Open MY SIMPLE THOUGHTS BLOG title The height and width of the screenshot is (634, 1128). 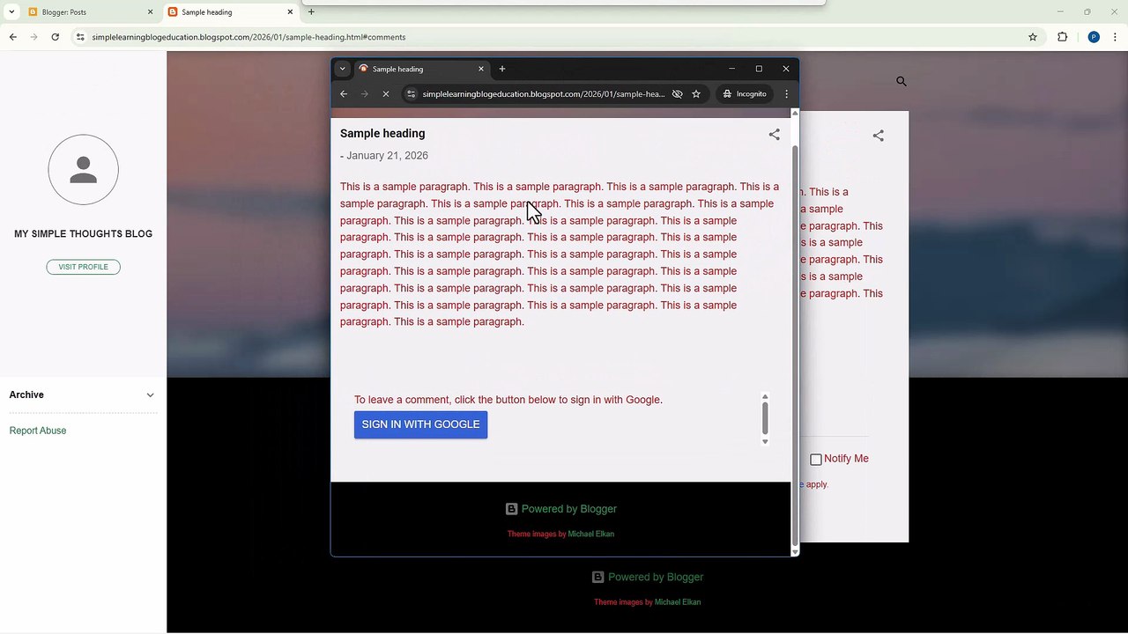pos(84,234)
